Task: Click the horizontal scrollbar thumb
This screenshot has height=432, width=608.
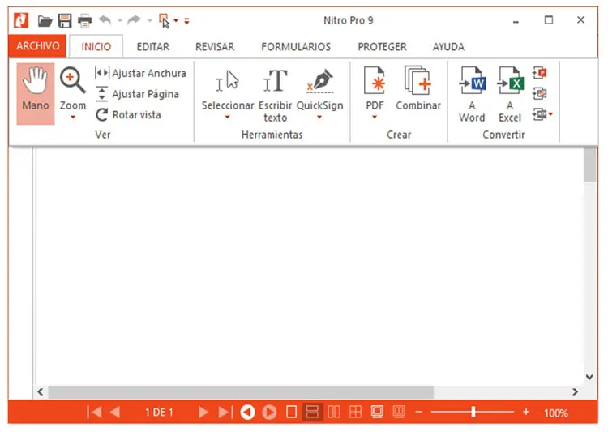Action: (241, 392)
